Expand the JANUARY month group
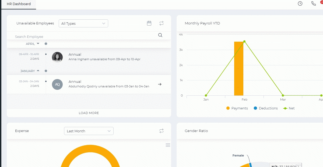 pyautogui.click(x=38, y=71)
